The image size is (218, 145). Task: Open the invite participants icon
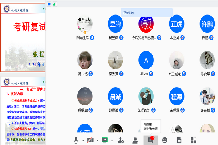[120, 140]
